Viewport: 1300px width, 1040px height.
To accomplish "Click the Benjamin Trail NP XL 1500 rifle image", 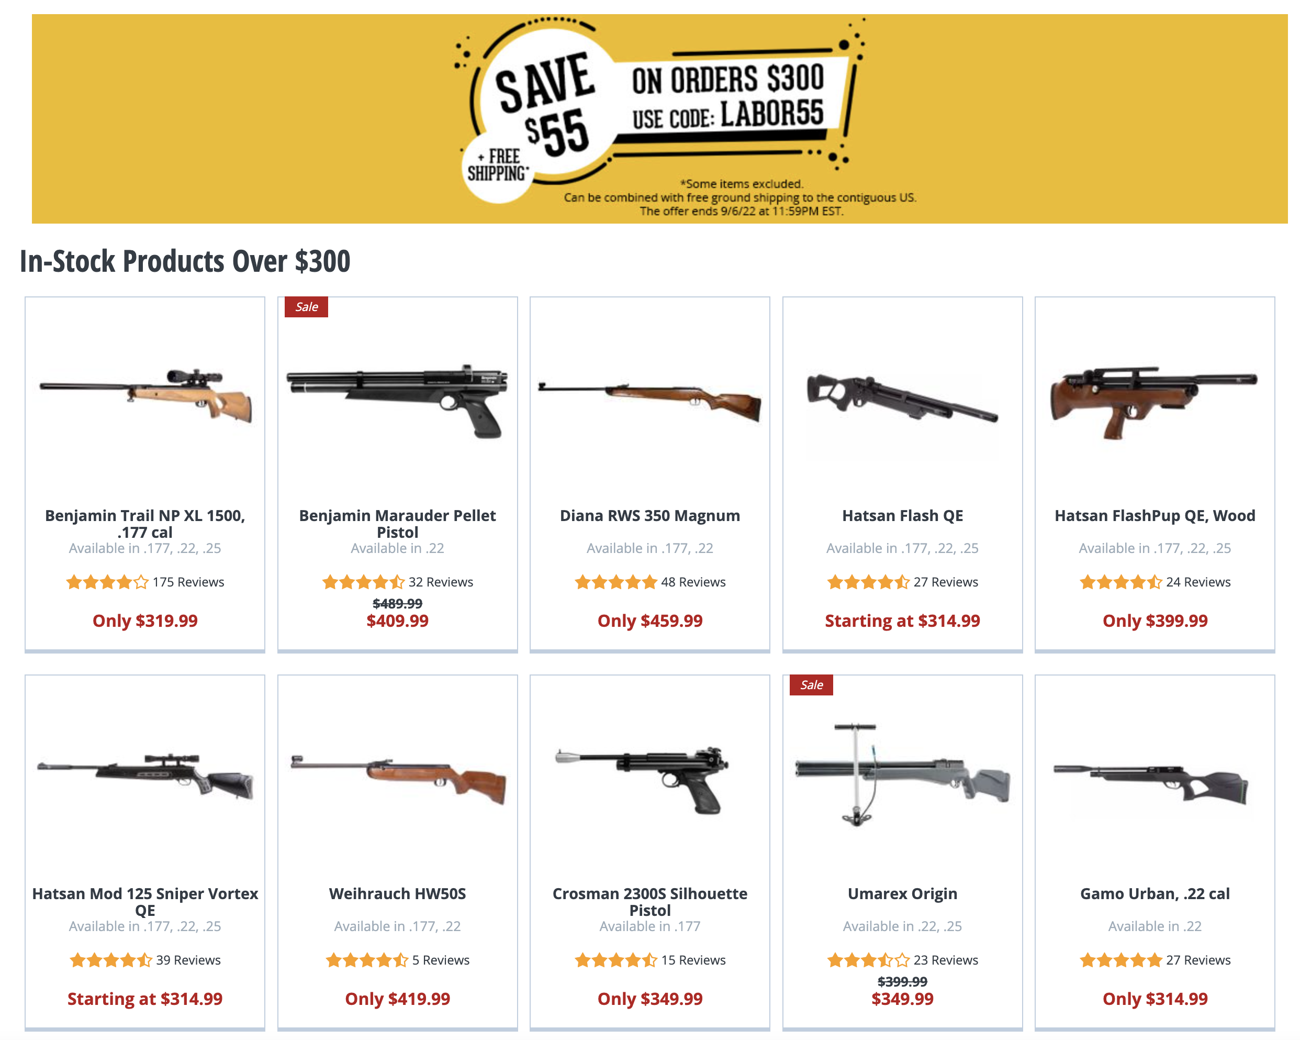I will pyautogui.click(x=145, y=395).
